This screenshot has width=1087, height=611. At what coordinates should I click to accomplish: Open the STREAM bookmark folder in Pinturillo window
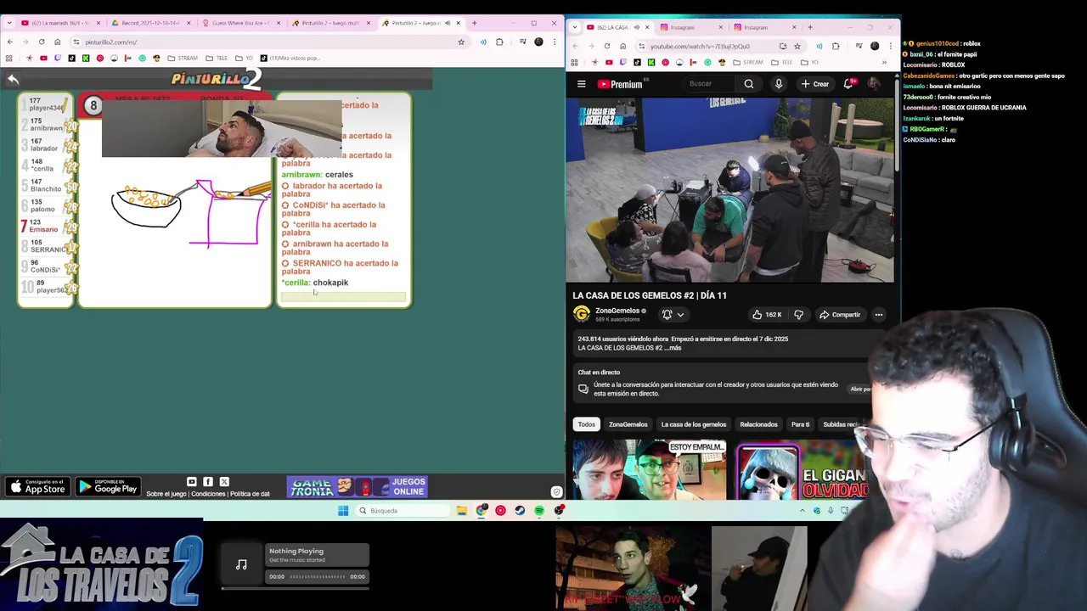point(183,59)
